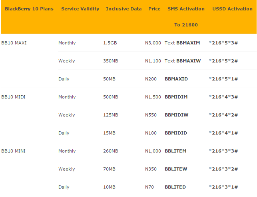Screen dimensions: 257x197
Task: Click the 'N550' price
Action: [x=151, y=115]
